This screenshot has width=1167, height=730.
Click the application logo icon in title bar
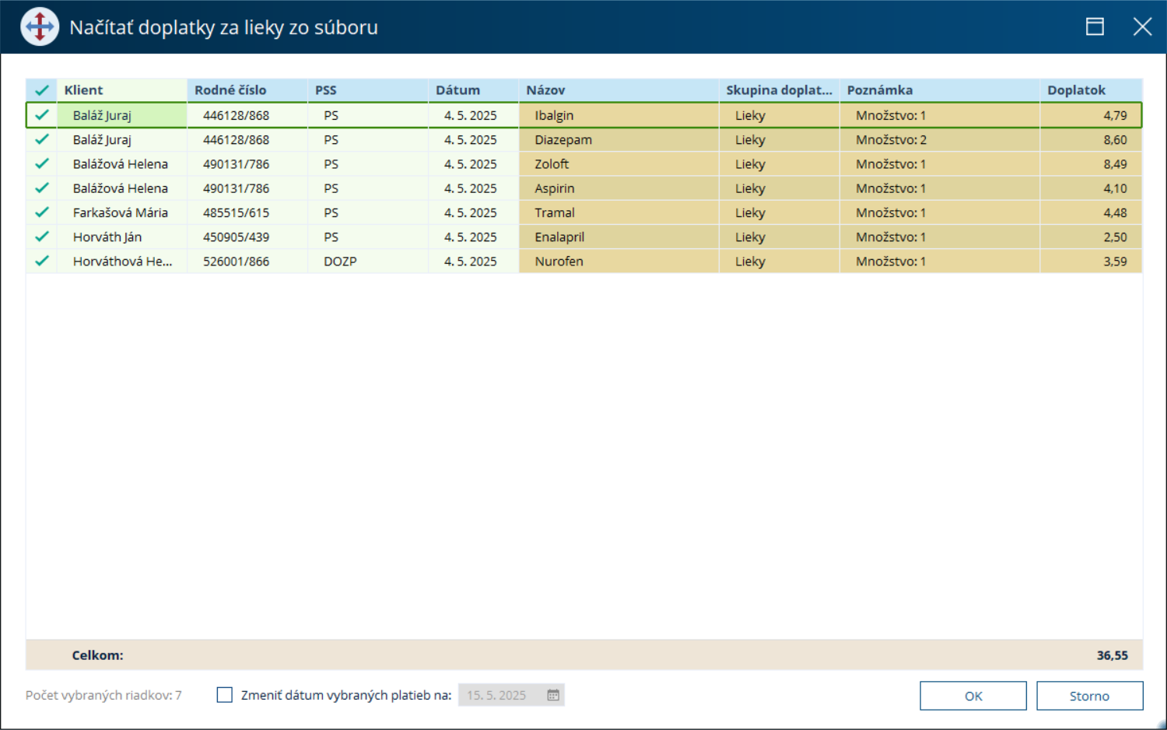40,27
